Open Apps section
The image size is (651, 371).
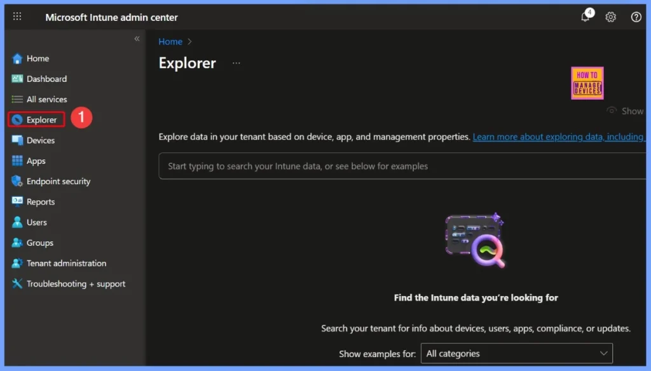click(x=36, y=161)
